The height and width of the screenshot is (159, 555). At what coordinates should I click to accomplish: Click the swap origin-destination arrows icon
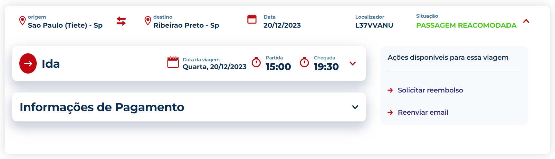click(x=121, y=21)
